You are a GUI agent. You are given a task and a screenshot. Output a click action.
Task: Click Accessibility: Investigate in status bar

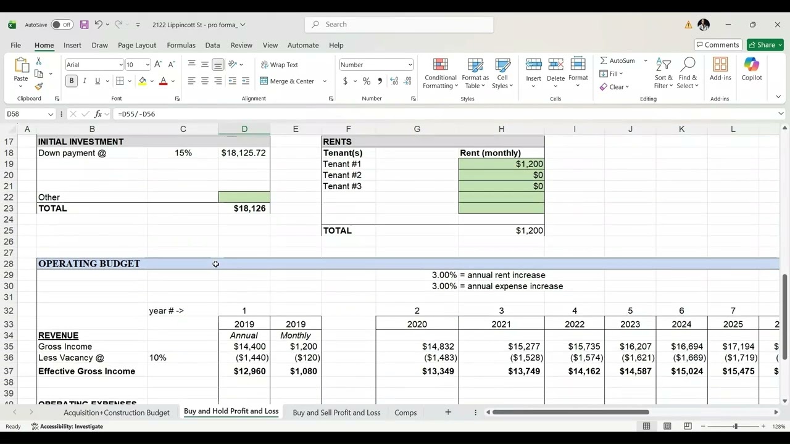pyautogui.click(x=67, y=426)
